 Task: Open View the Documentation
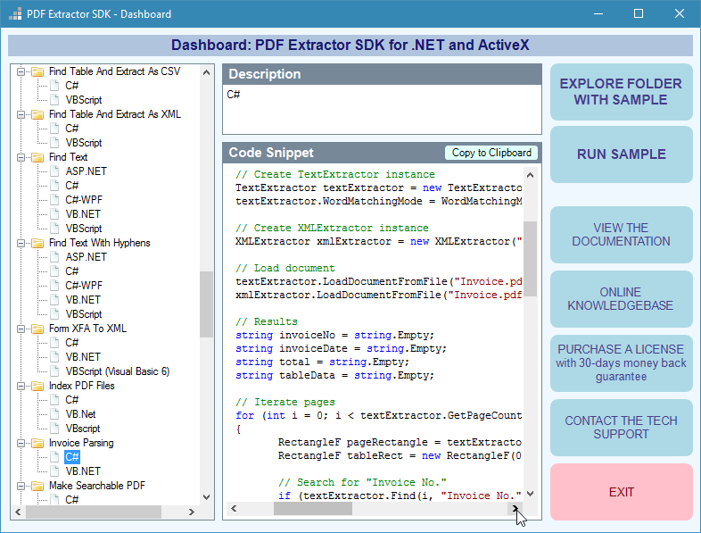point(621,235)
